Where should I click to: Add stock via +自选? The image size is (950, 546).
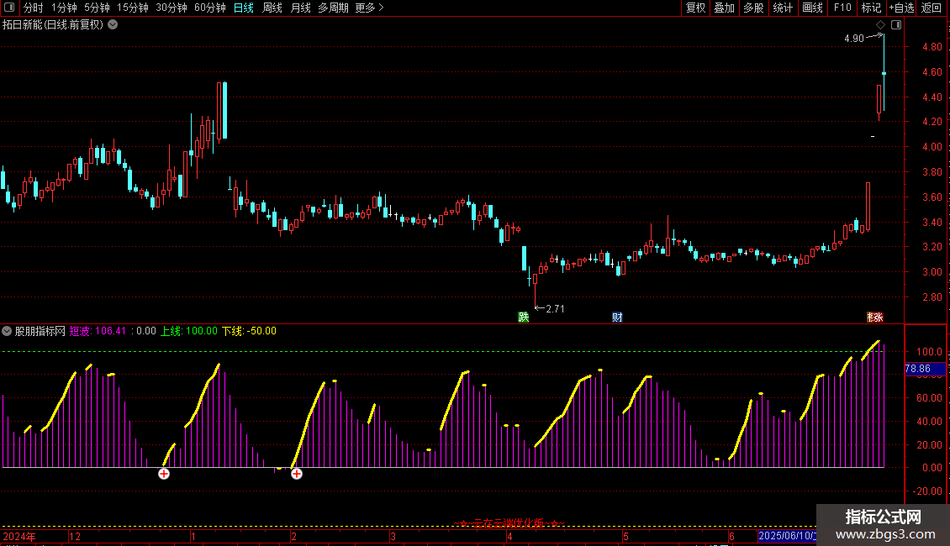pyautogui.click(x=901, y=8)
